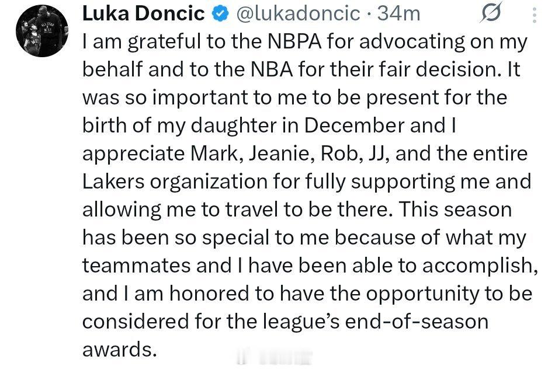
Task: Click the word "accomplish" in the post
Action: [x=478, y=266]
